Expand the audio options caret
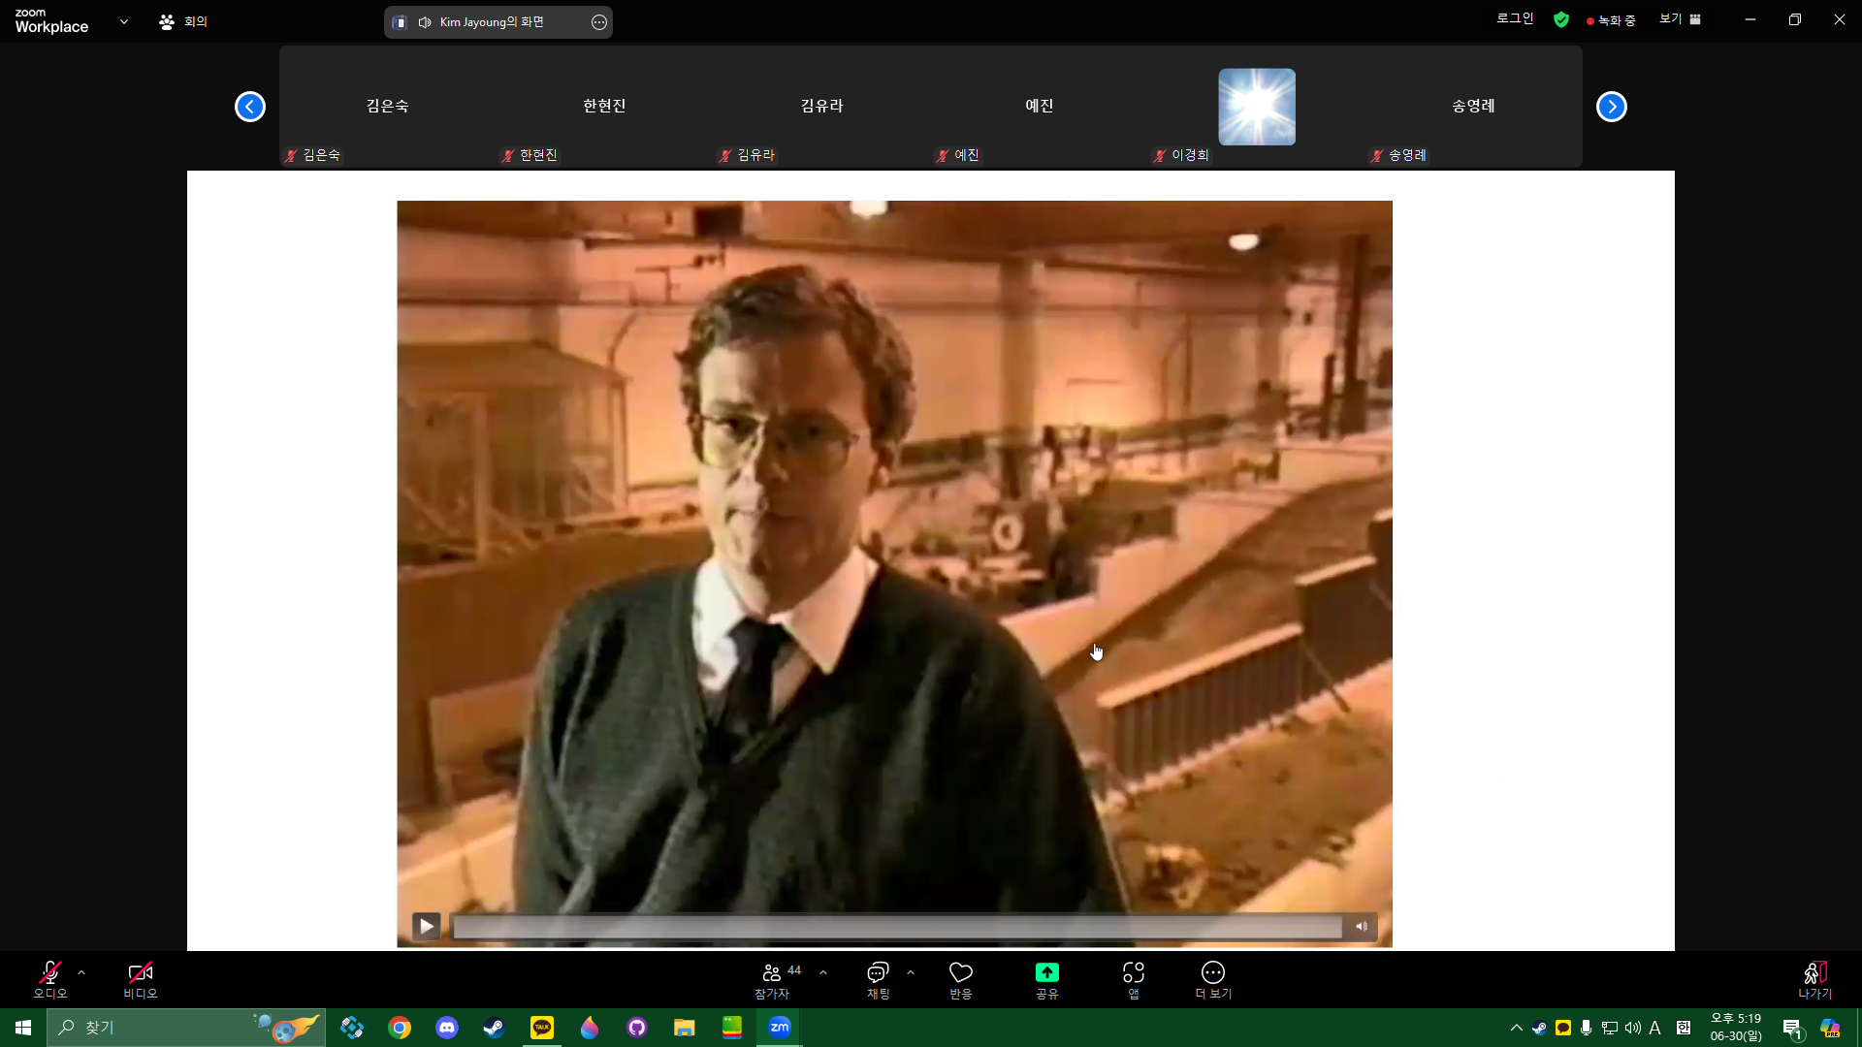The width and height of the screenshot is (1862, 1047). (x=81, y=972)
